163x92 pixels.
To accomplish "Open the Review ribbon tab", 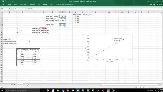I will [x=45, y=5].
